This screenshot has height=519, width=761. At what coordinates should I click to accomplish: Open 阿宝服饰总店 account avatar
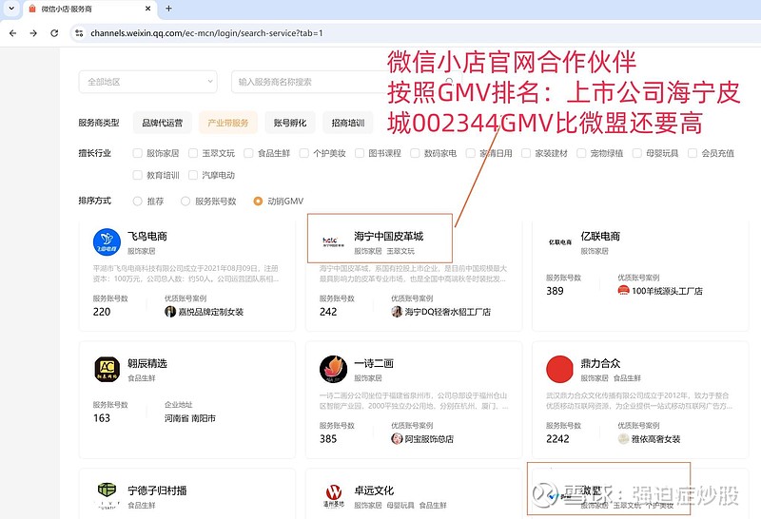point(397,438)
